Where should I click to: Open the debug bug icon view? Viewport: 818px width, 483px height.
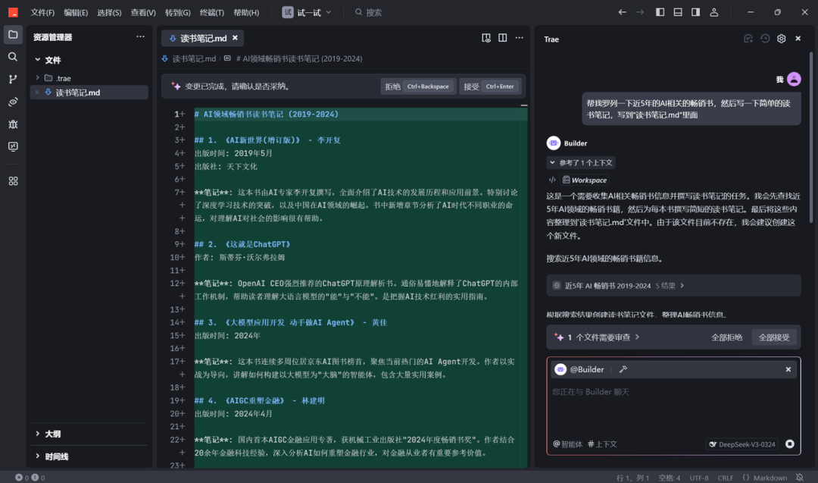point(13,124)
